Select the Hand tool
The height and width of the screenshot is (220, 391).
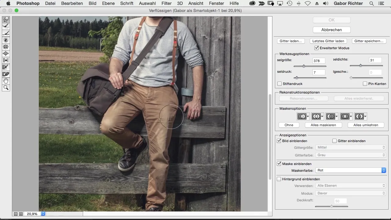click(6, 81)
